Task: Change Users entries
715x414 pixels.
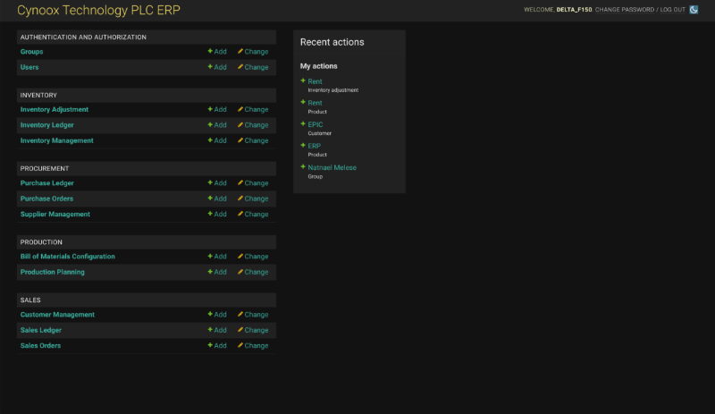Action: coord(253,67)
